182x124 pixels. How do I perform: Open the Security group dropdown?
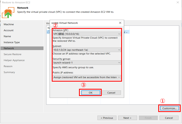[87, 62]
